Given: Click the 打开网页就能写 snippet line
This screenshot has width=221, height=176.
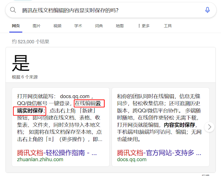Looking at the screenshot, I should [55, 96].
